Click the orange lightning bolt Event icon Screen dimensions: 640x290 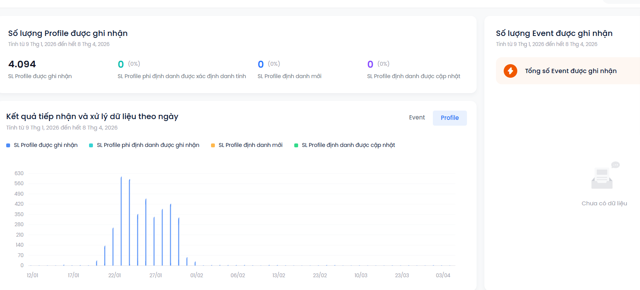coord(510,71)
